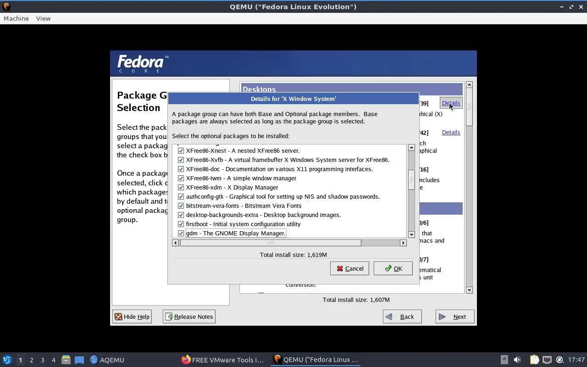Viewport: 587px width, 367px height.
Task: Open the Details link beside the count ending 42]
Action: click(451, 132)
